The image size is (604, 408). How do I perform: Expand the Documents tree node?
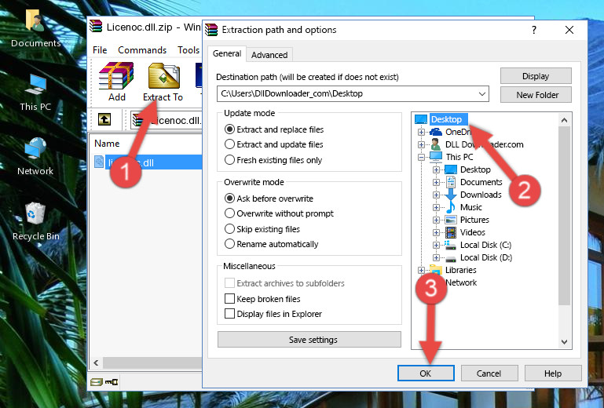[436, 183]
